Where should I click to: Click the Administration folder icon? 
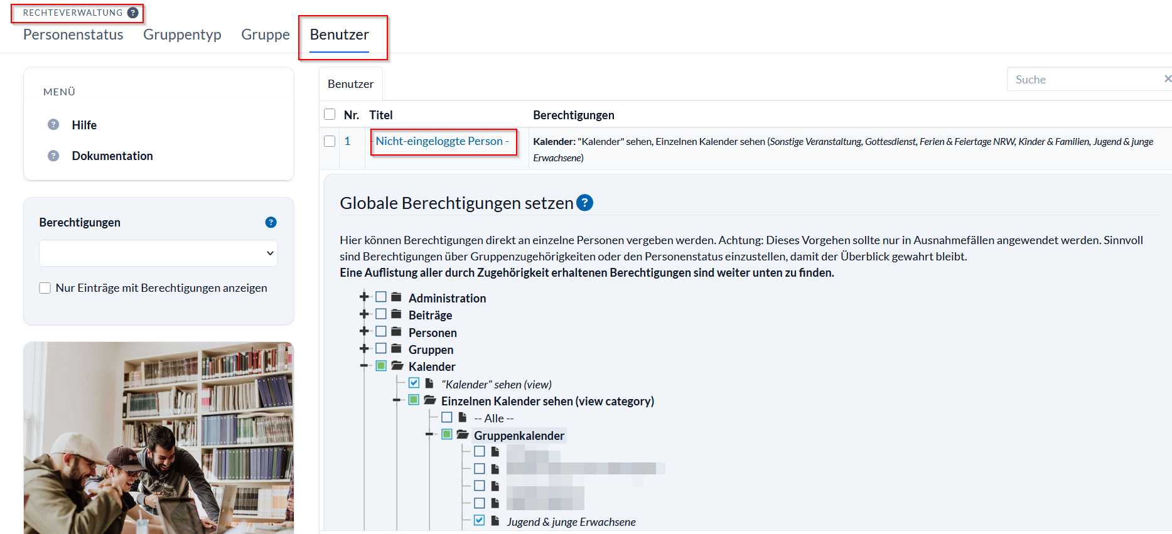pyautogui.click(x=396, y=297)
